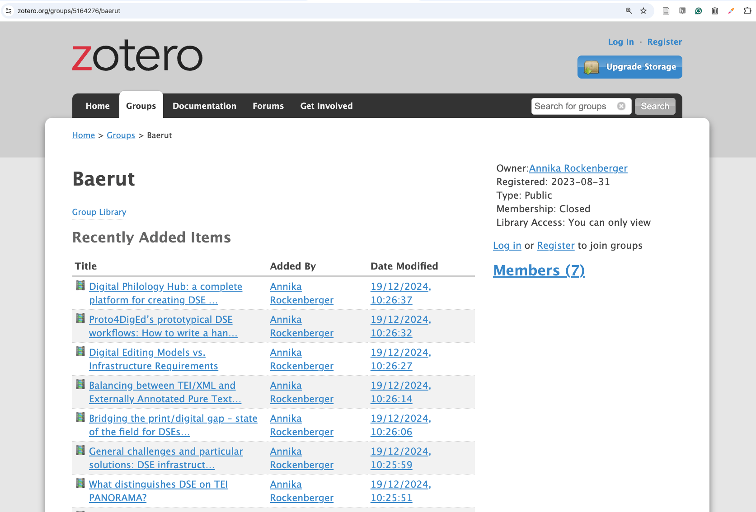Clear the group search field with the X icon

621,106
